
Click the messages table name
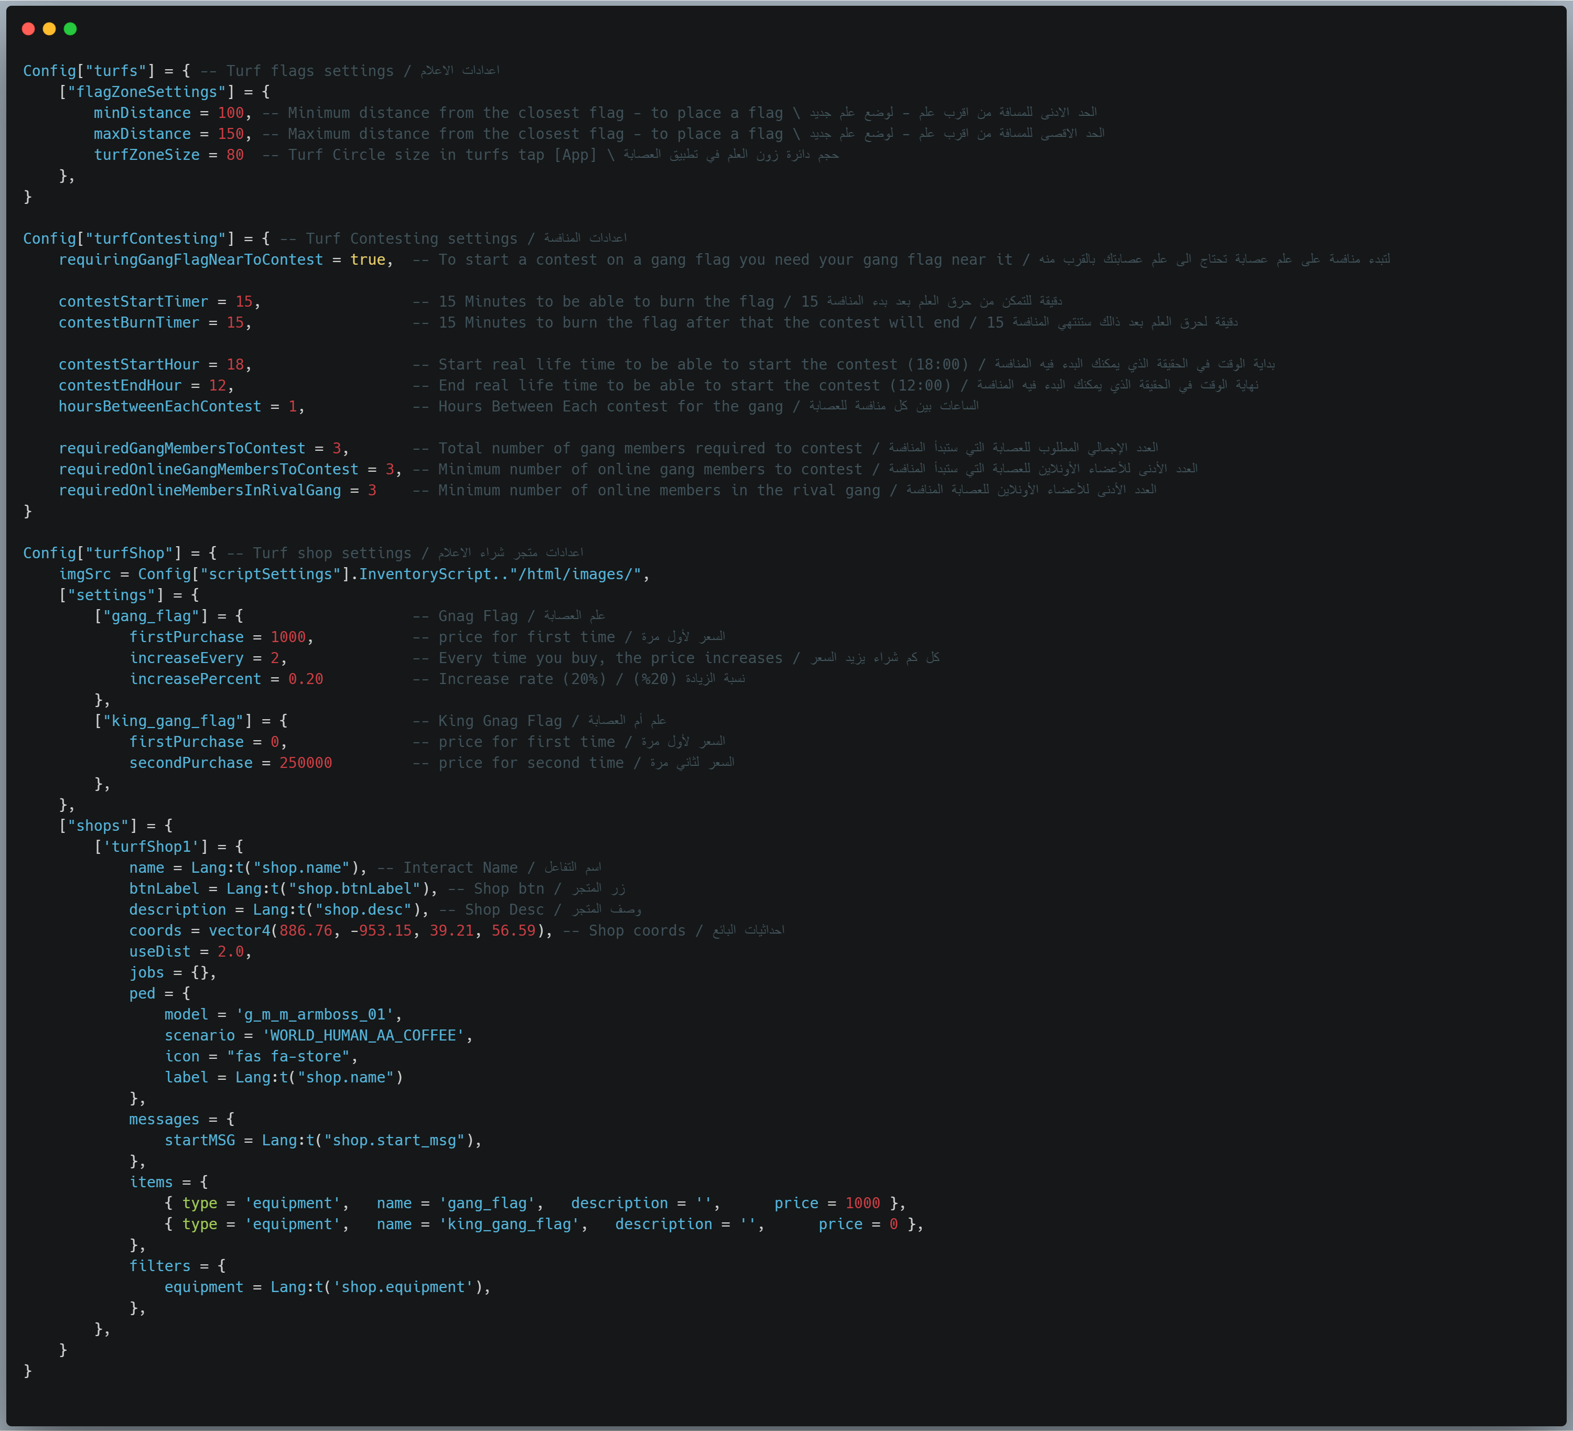(x=165, y=1120)
